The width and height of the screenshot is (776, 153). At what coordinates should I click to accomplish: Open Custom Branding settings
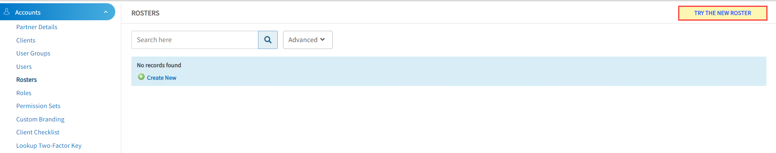(x=40, y=119)
